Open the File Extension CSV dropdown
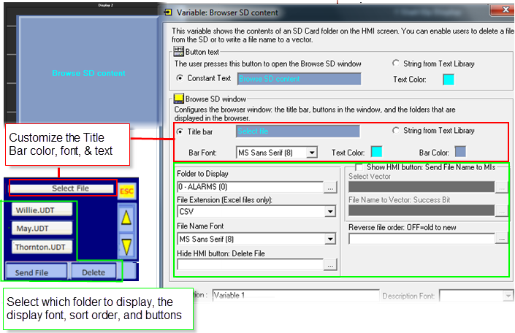This screenshot has width=515, height=333. 330,212
